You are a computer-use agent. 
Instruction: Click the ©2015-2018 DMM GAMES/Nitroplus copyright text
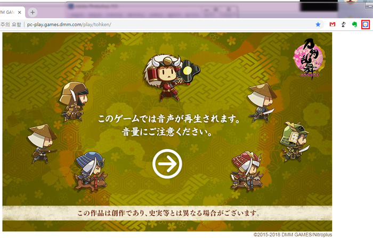click(x=293, y=235)
